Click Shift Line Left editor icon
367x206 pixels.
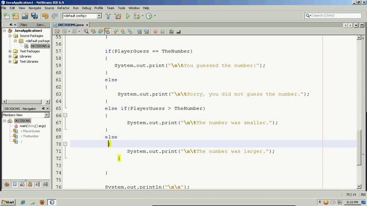tap(139, 31)
